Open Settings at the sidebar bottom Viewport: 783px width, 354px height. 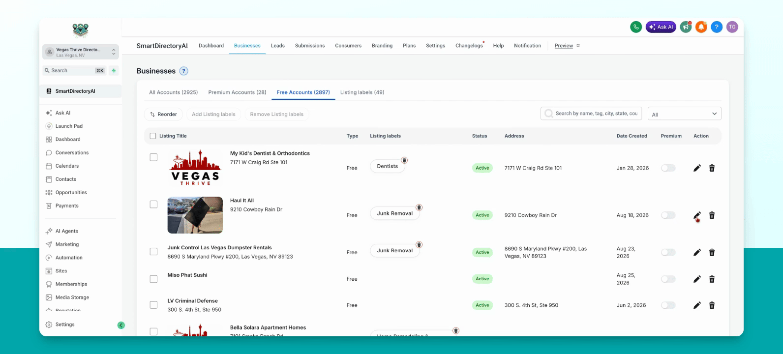point(64,324)
